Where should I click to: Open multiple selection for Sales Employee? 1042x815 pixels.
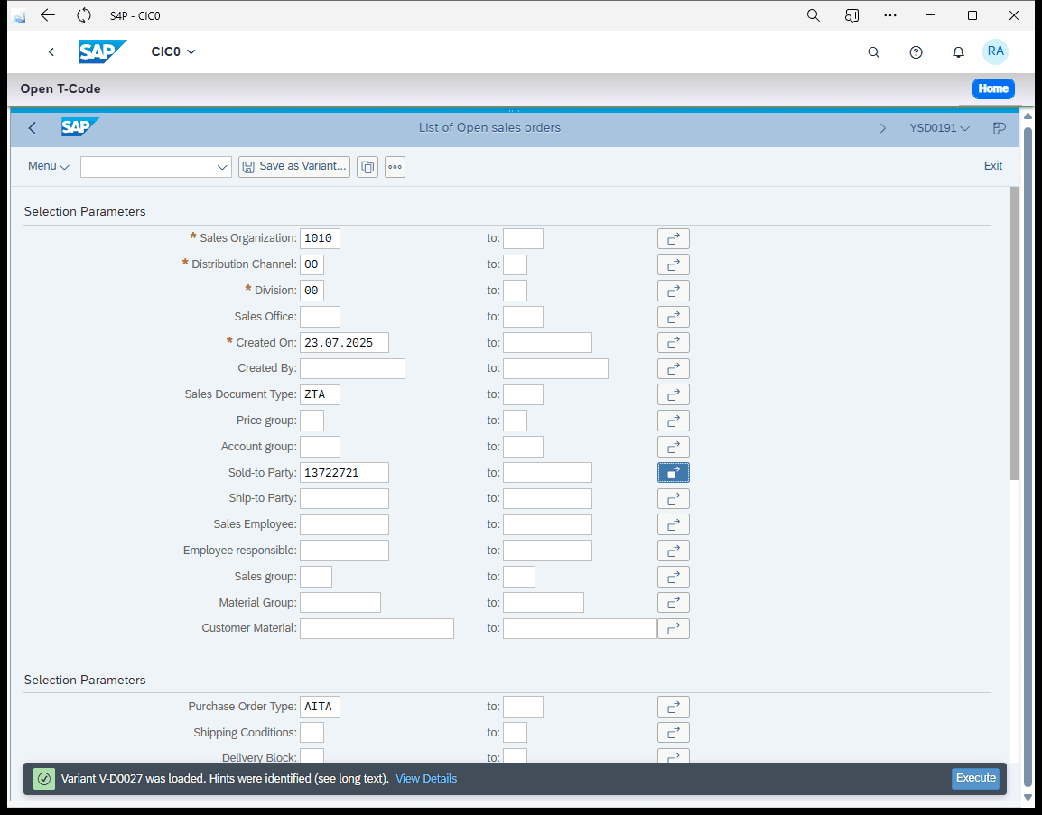click(674, 524)
